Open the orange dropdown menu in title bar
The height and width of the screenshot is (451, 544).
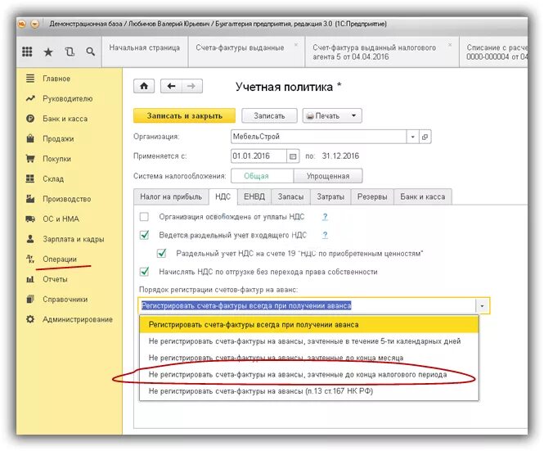click(x=34, y=24)
